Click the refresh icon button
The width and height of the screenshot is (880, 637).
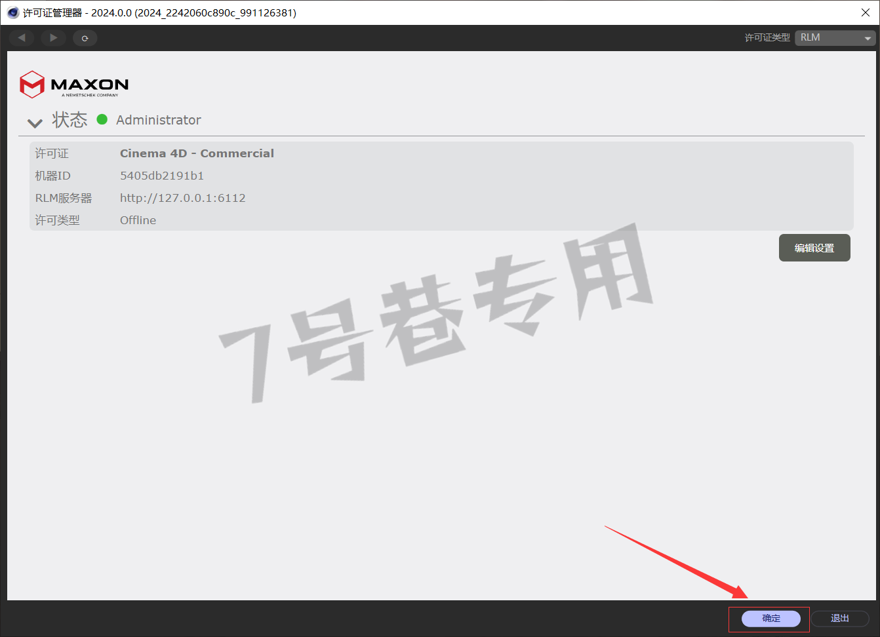click(85, 38)
